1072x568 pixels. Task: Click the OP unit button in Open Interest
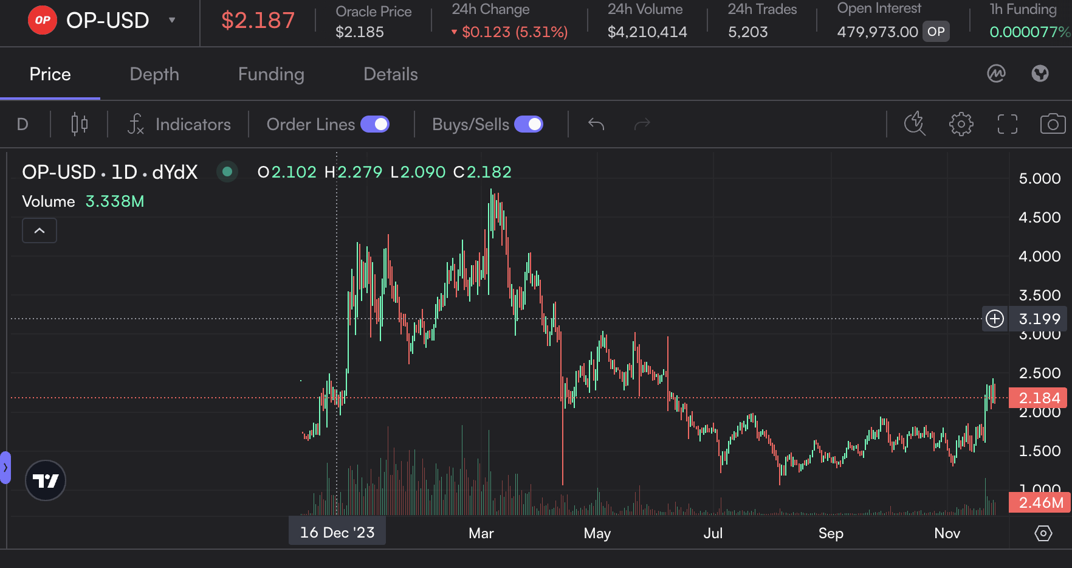click(x=936, y=32)
